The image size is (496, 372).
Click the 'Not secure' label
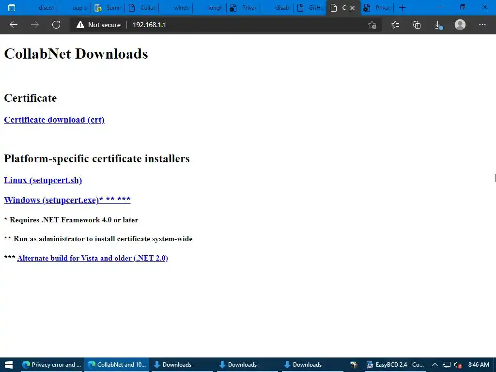click(105, 25)
